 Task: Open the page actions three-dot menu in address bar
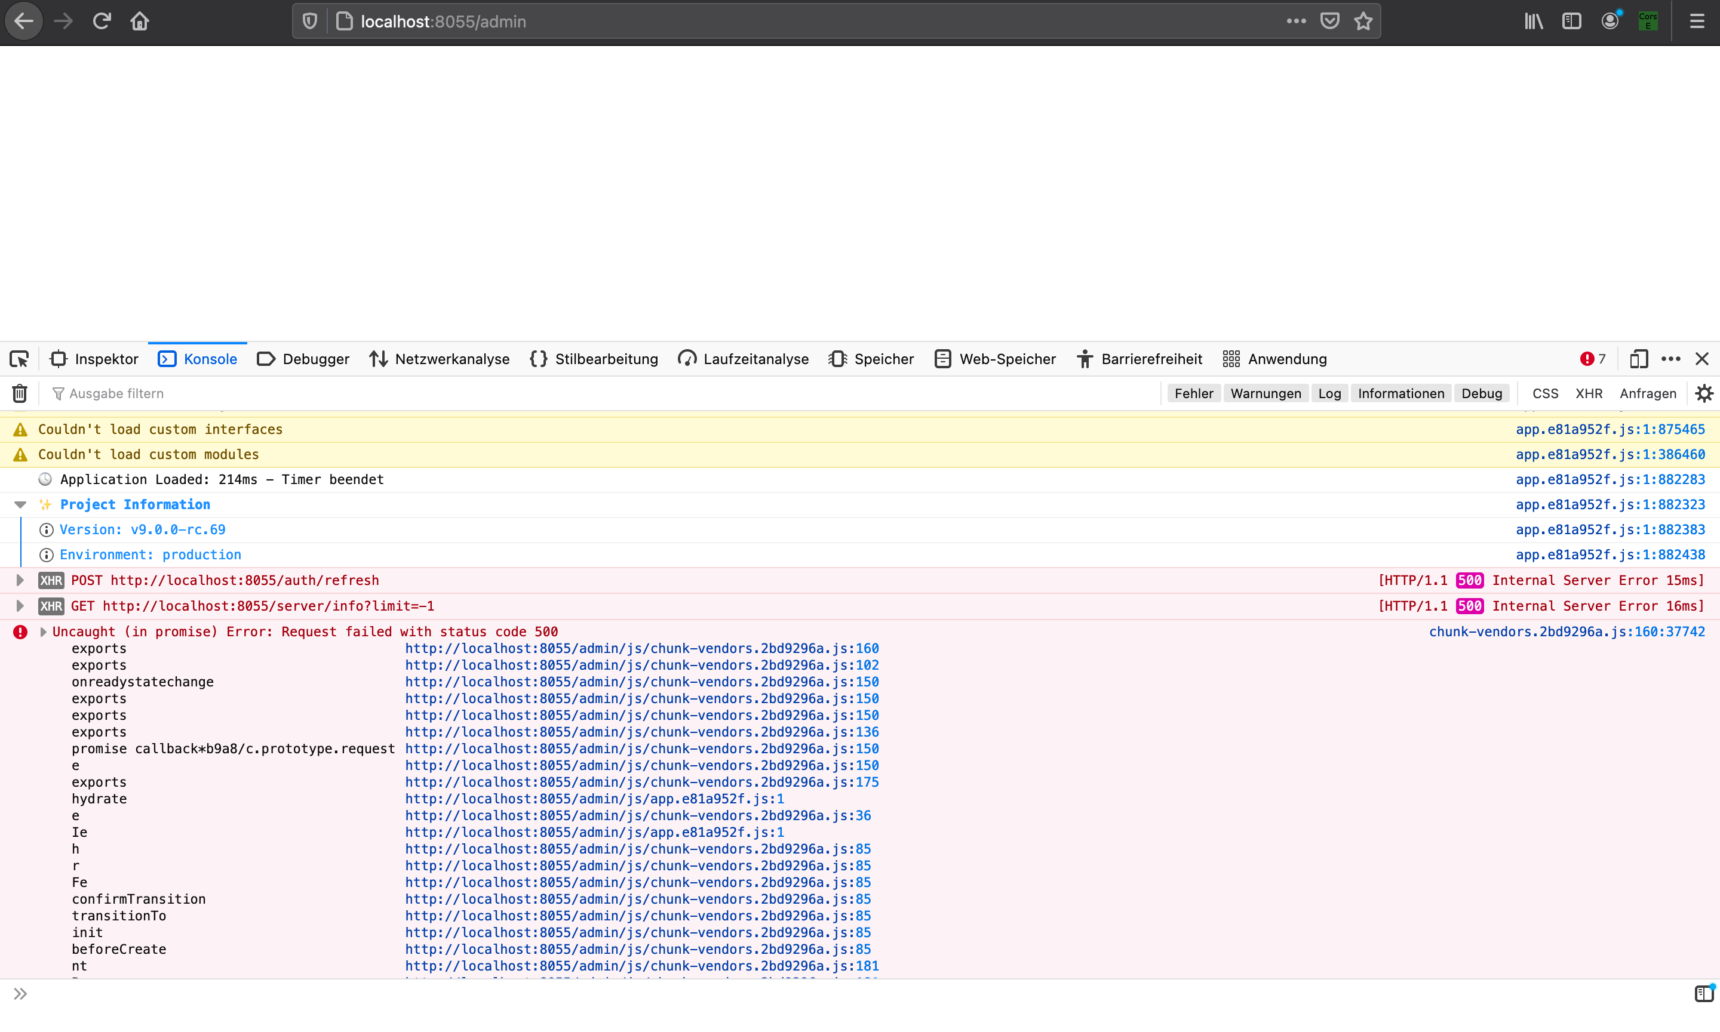1296,21
